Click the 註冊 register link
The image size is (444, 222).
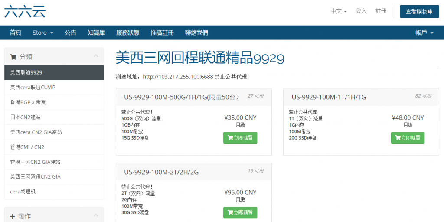(x=381, y=11)
